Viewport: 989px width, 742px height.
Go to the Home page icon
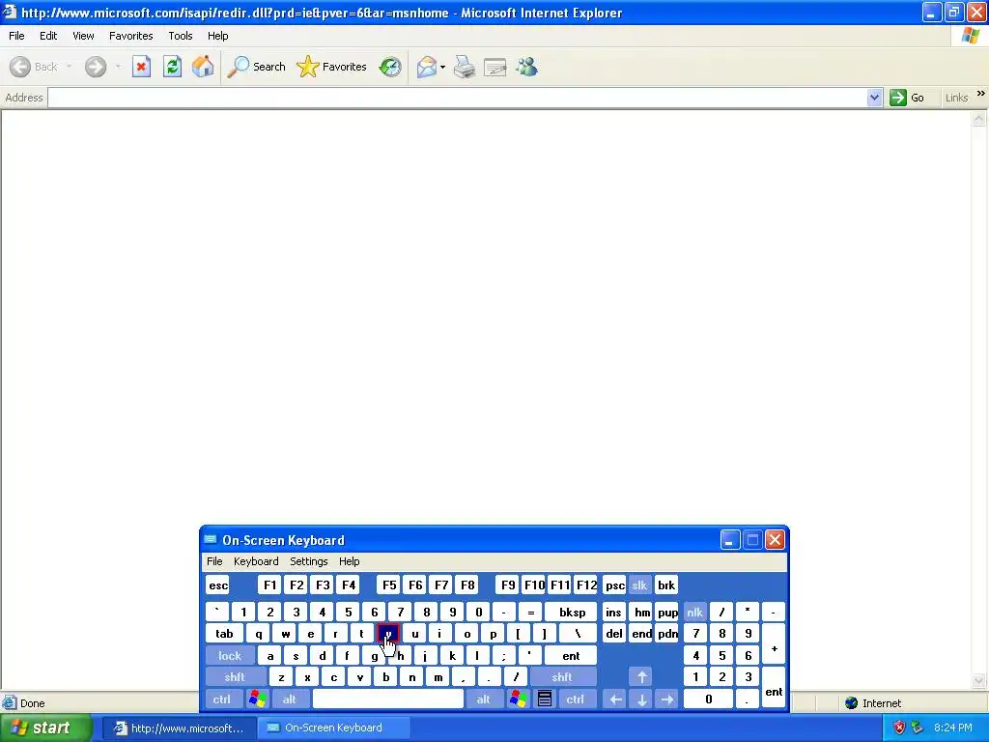click(203, 67)
